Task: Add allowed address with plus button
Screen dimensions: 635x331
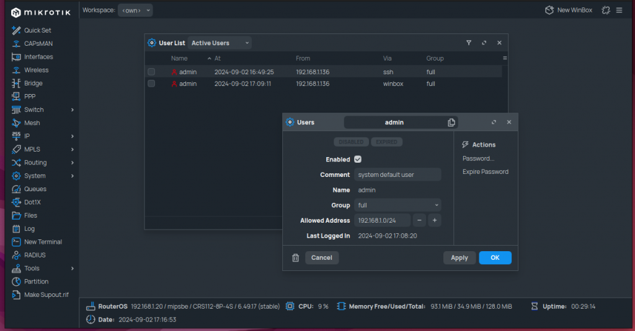Action: 435,221
